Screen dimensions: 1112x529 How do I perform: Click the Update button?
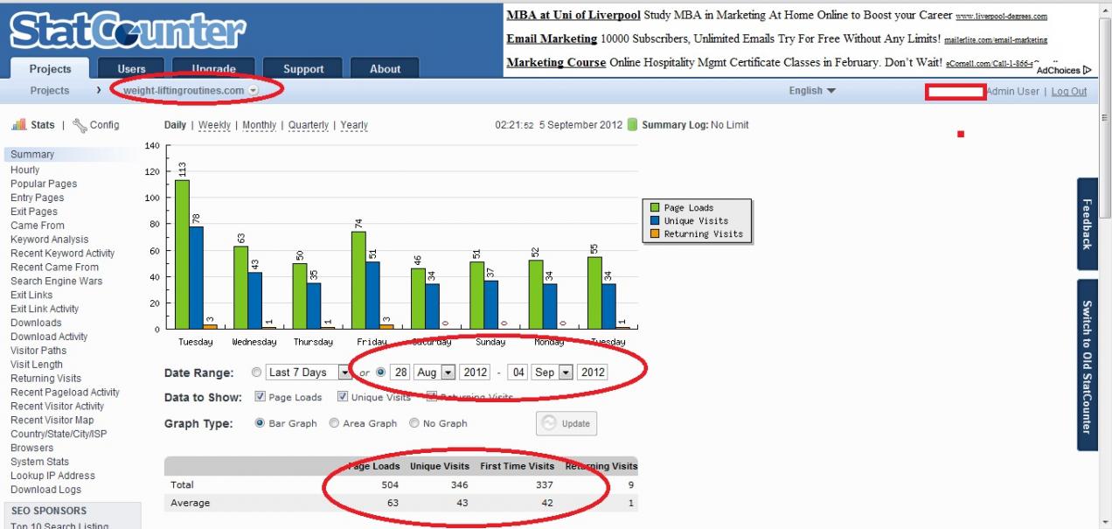coord(566,423)
